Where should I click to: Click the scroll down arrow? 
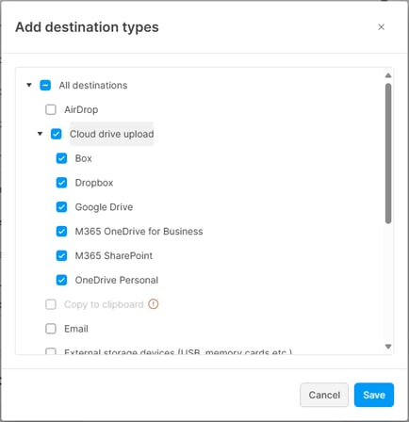(388, 347)
